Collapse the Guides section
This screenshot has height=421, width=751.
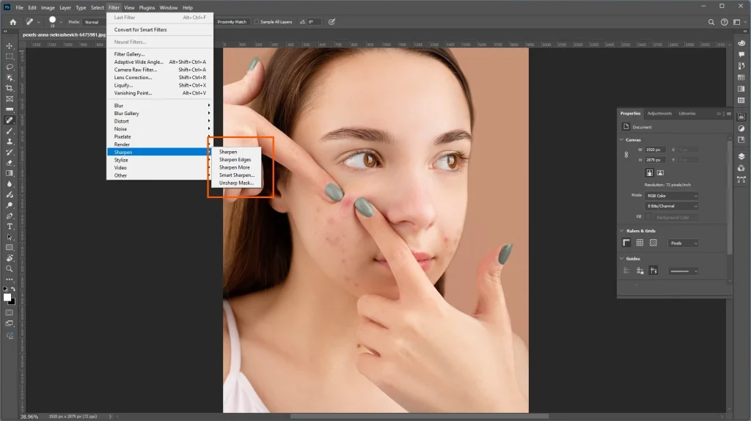click(x=622, y=259)
